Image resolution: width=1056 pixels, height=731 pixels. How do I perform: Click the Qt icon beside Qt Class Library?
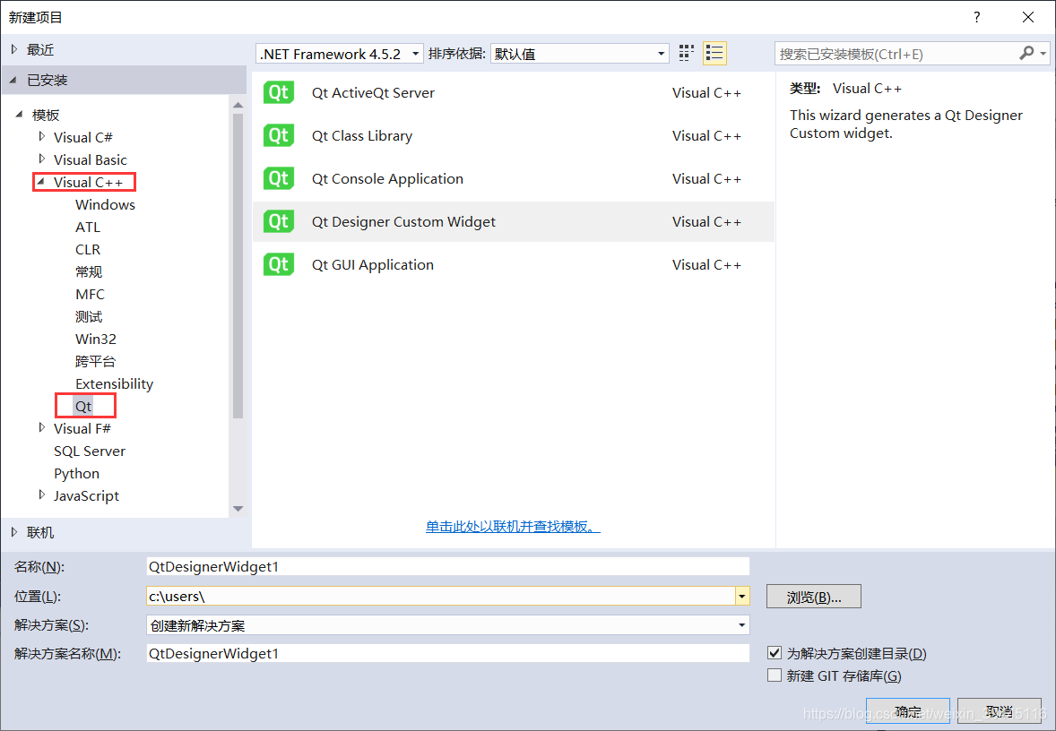click(x=279, y=136)
